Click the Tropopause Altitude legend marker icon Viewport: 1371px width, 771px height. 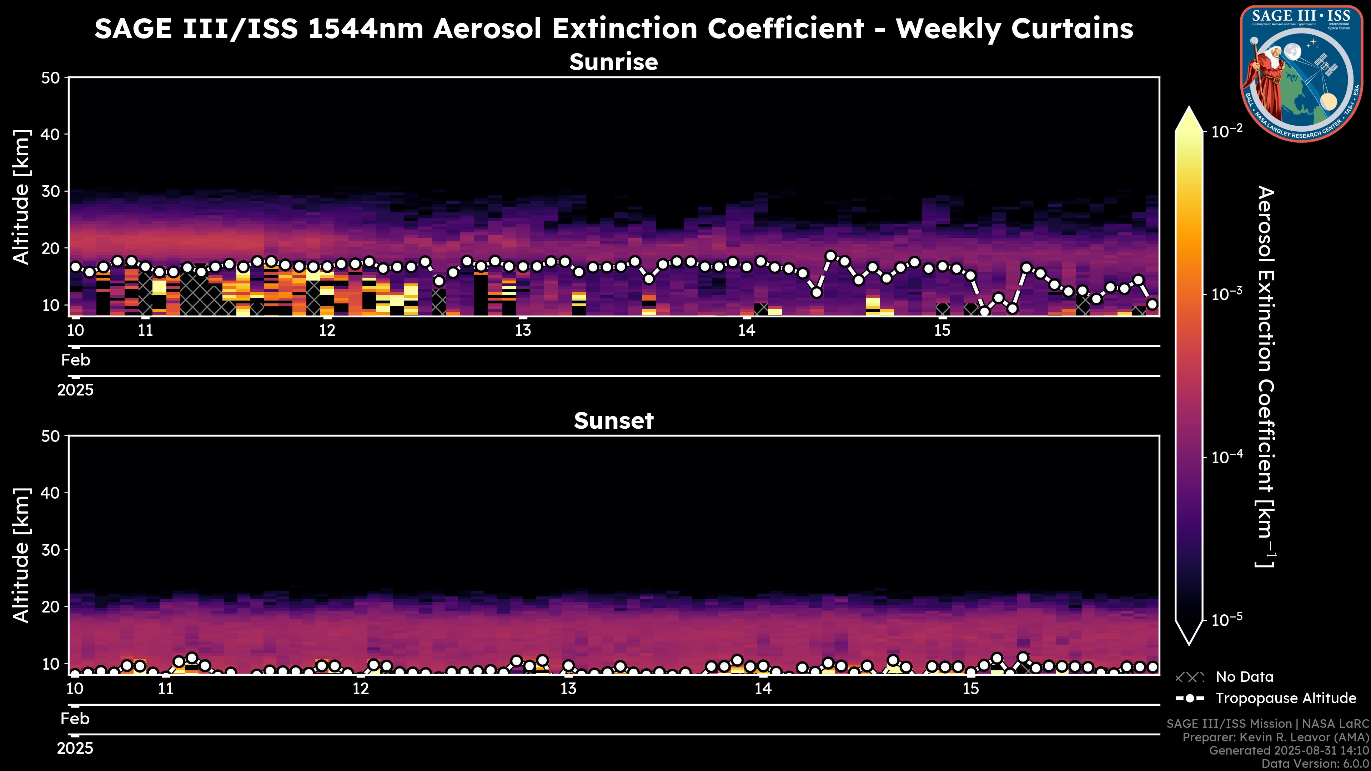pyautogui.click(x=1190, y=699)
